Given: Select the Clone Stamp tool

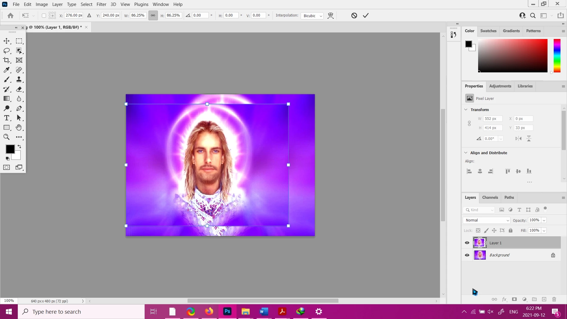Looking at the screenshot, I should tap(19, 79).
